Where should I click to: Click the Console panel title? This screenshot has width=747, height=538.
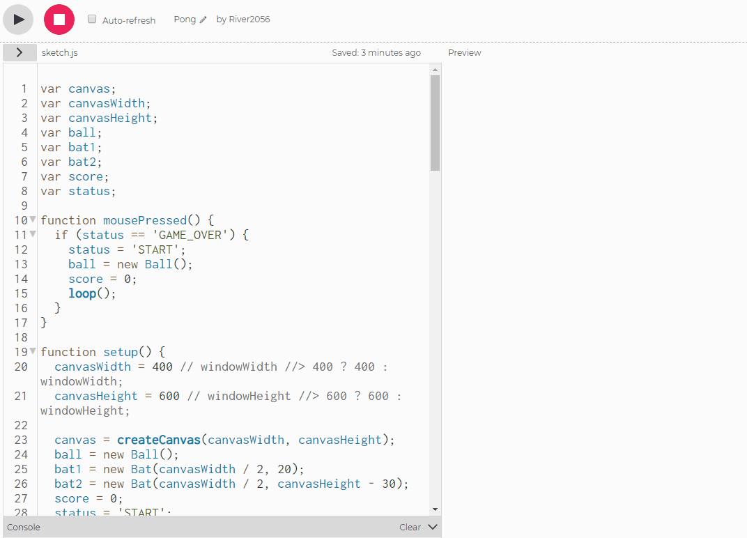(24, 527)
